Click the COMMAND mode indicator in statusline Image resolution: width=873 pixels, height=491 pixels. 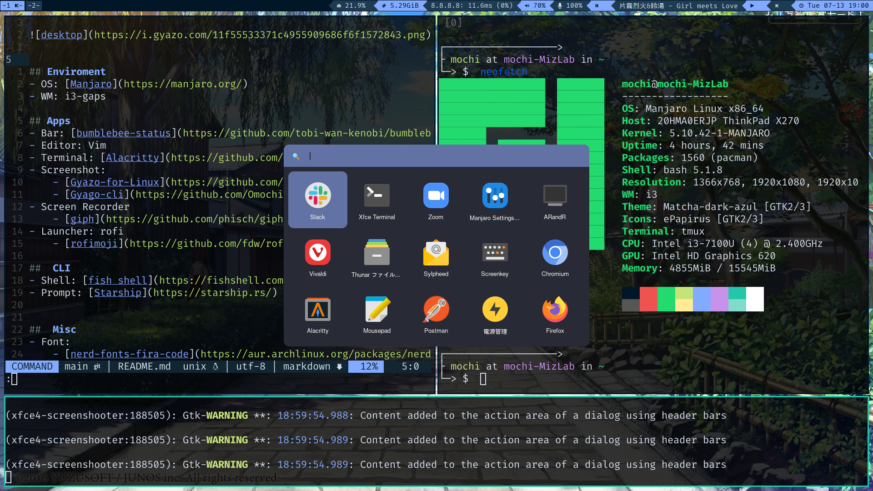click(x=32, y=366)
